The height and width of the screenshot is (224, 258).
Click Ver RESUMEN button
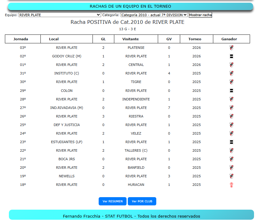point(112,201)
